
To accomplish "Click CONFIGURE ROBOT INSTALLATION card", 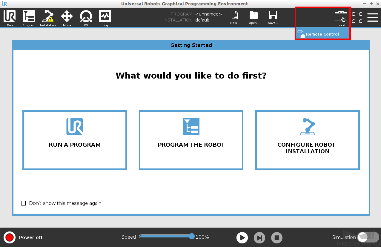I will point(308,140).
